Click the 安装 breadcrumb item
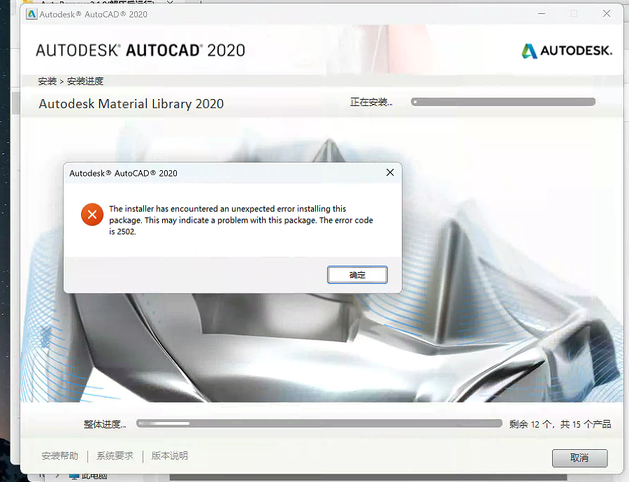 tap(48, 82)
